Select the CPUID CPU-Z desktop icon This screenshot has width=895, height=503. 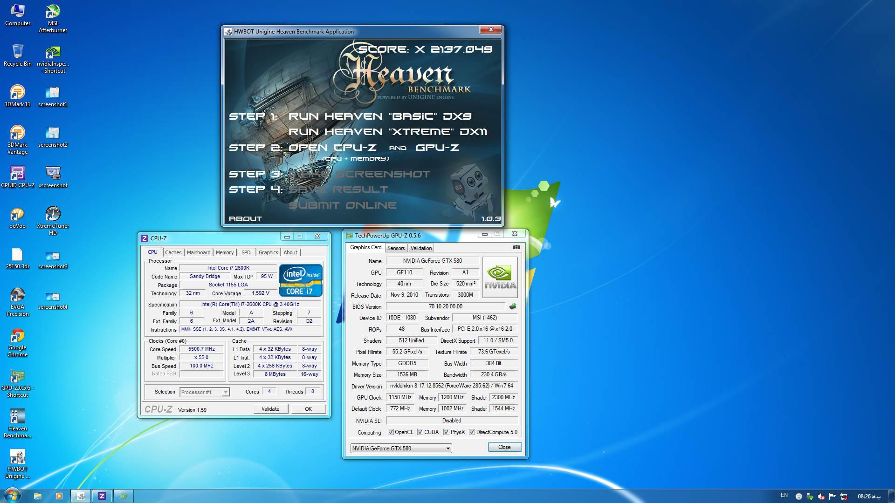pyautogui.click(x=18, y=177)
